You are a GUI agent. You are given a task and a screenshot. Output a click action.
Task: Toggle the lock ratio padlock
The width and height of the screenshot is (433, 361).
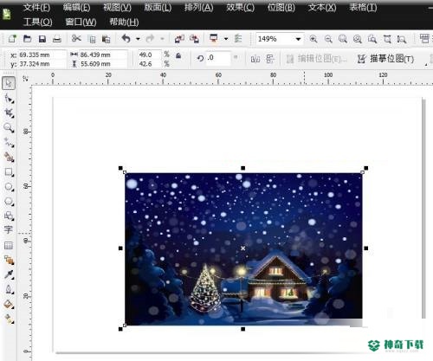178,55
